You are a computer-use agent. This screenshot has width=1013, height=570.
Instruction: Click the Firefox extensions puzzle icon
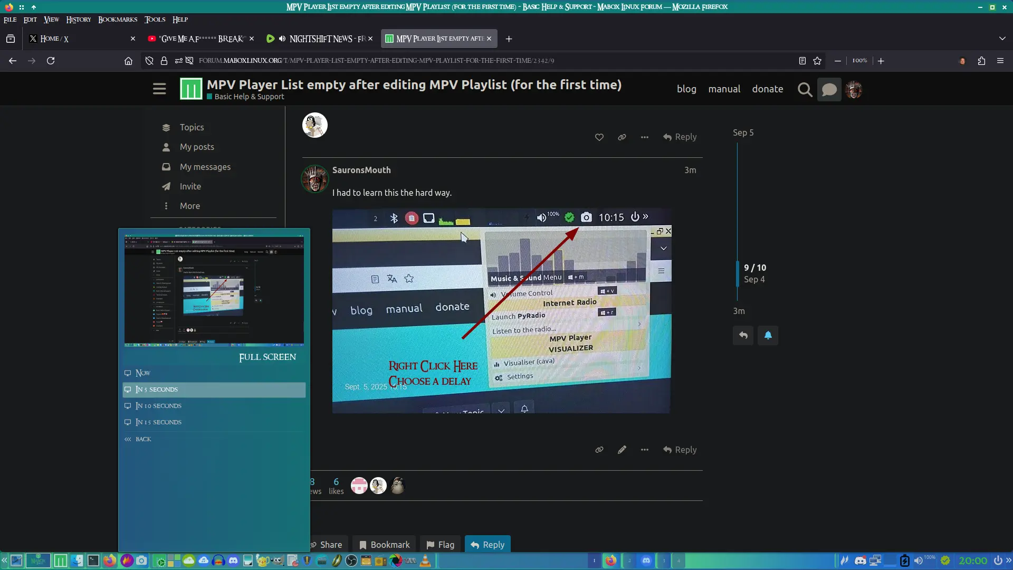(x=981, y=61)
